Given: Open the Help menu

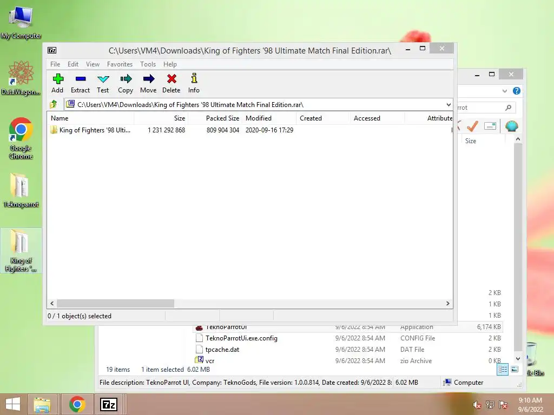Looking at the screenshot, I should [170, 64].
